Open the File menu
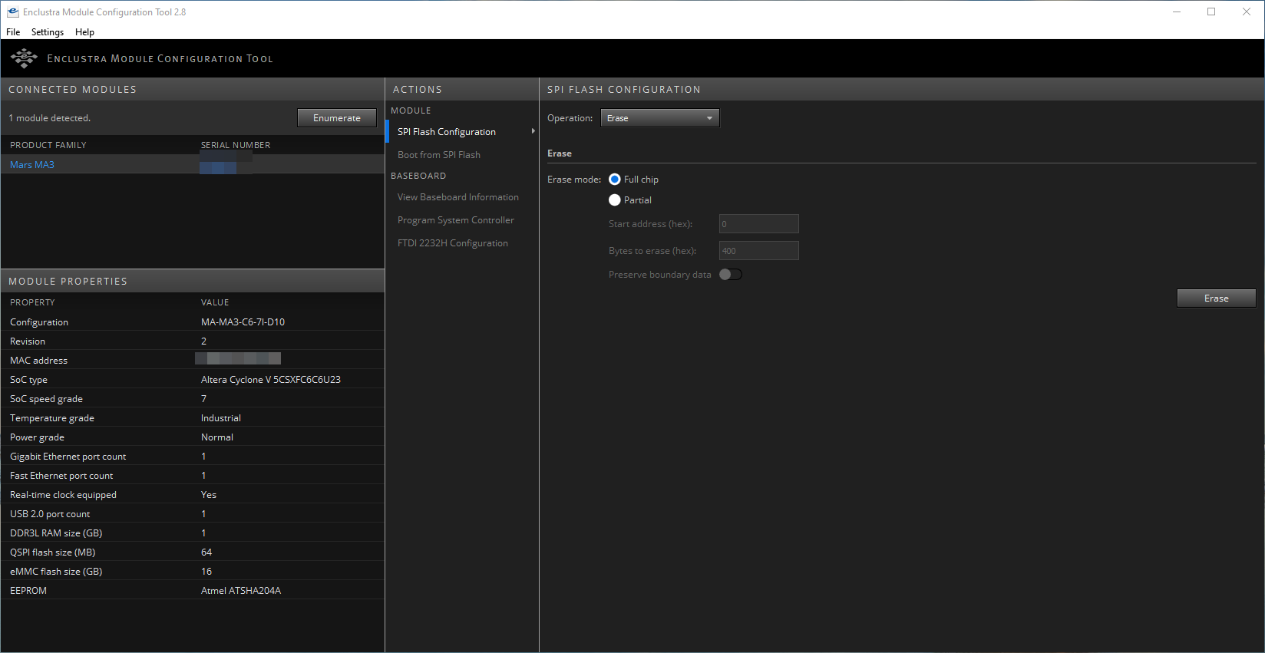Screen dimensions: 1265x653 click(13, 32)
